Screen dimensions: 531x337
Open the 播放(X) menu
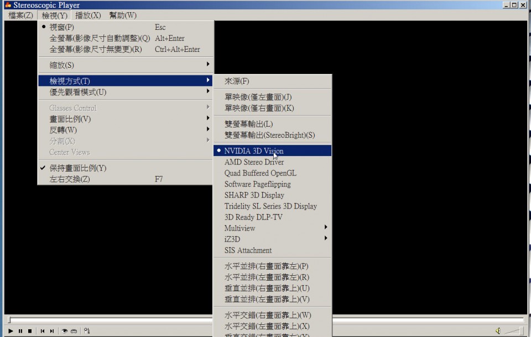88,15
